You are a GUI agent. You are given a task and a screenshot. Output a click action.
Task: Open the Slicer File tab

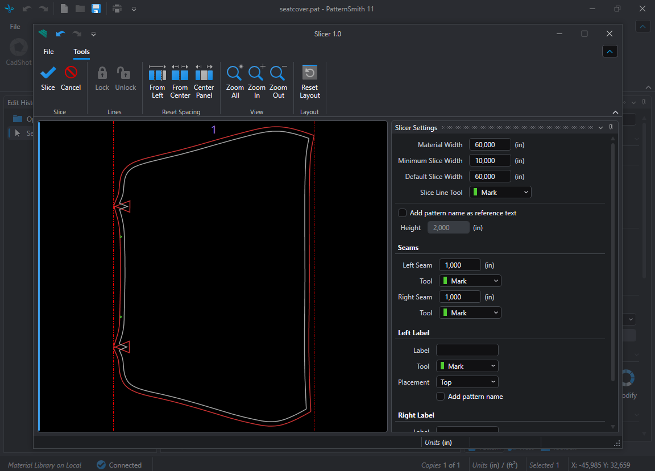point(48,52)
